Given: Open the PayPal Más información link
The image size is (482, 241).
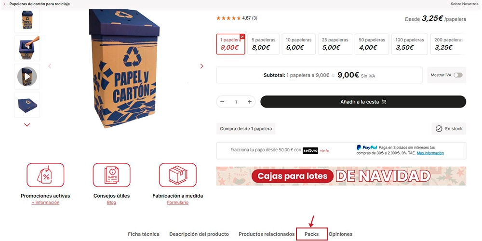Looking at the screenshot, I should pyautogui.click(x=430, y=153).
